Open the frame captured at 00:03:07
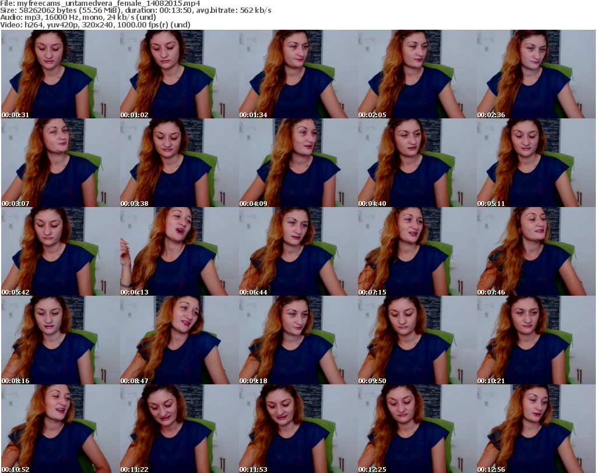The height and width of the screenshot is (473, 597). pos(60,163)
